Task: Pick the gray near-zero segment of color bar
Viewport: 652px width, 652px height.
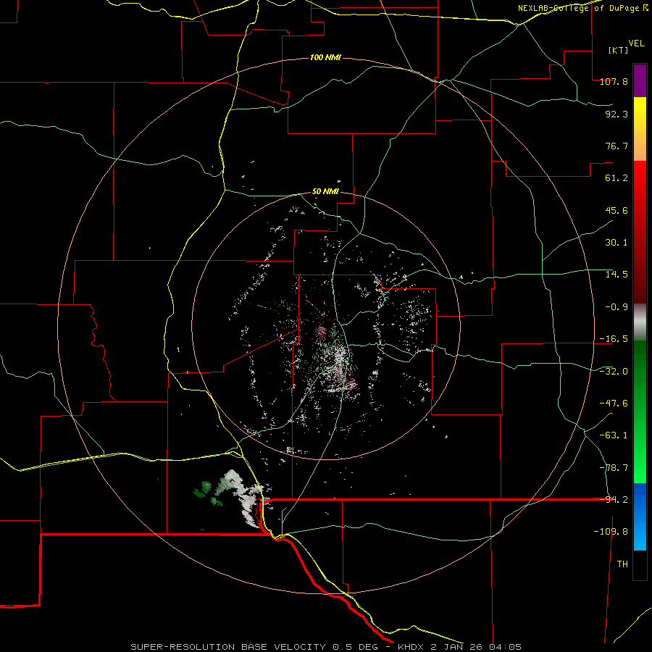Action: click(x=640, y=322)
